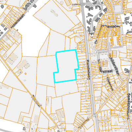Viewport: 132px width, 132px height.
Task: Click the small orange square marker west of highlighted parcel
Action: [x=25, y=74]
